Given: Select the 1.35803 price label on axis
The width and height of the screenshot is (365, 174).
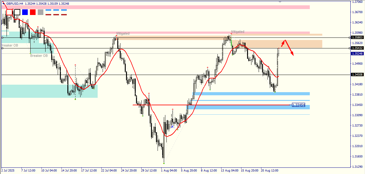Looking at the screenshot, I should coord(357,37).
